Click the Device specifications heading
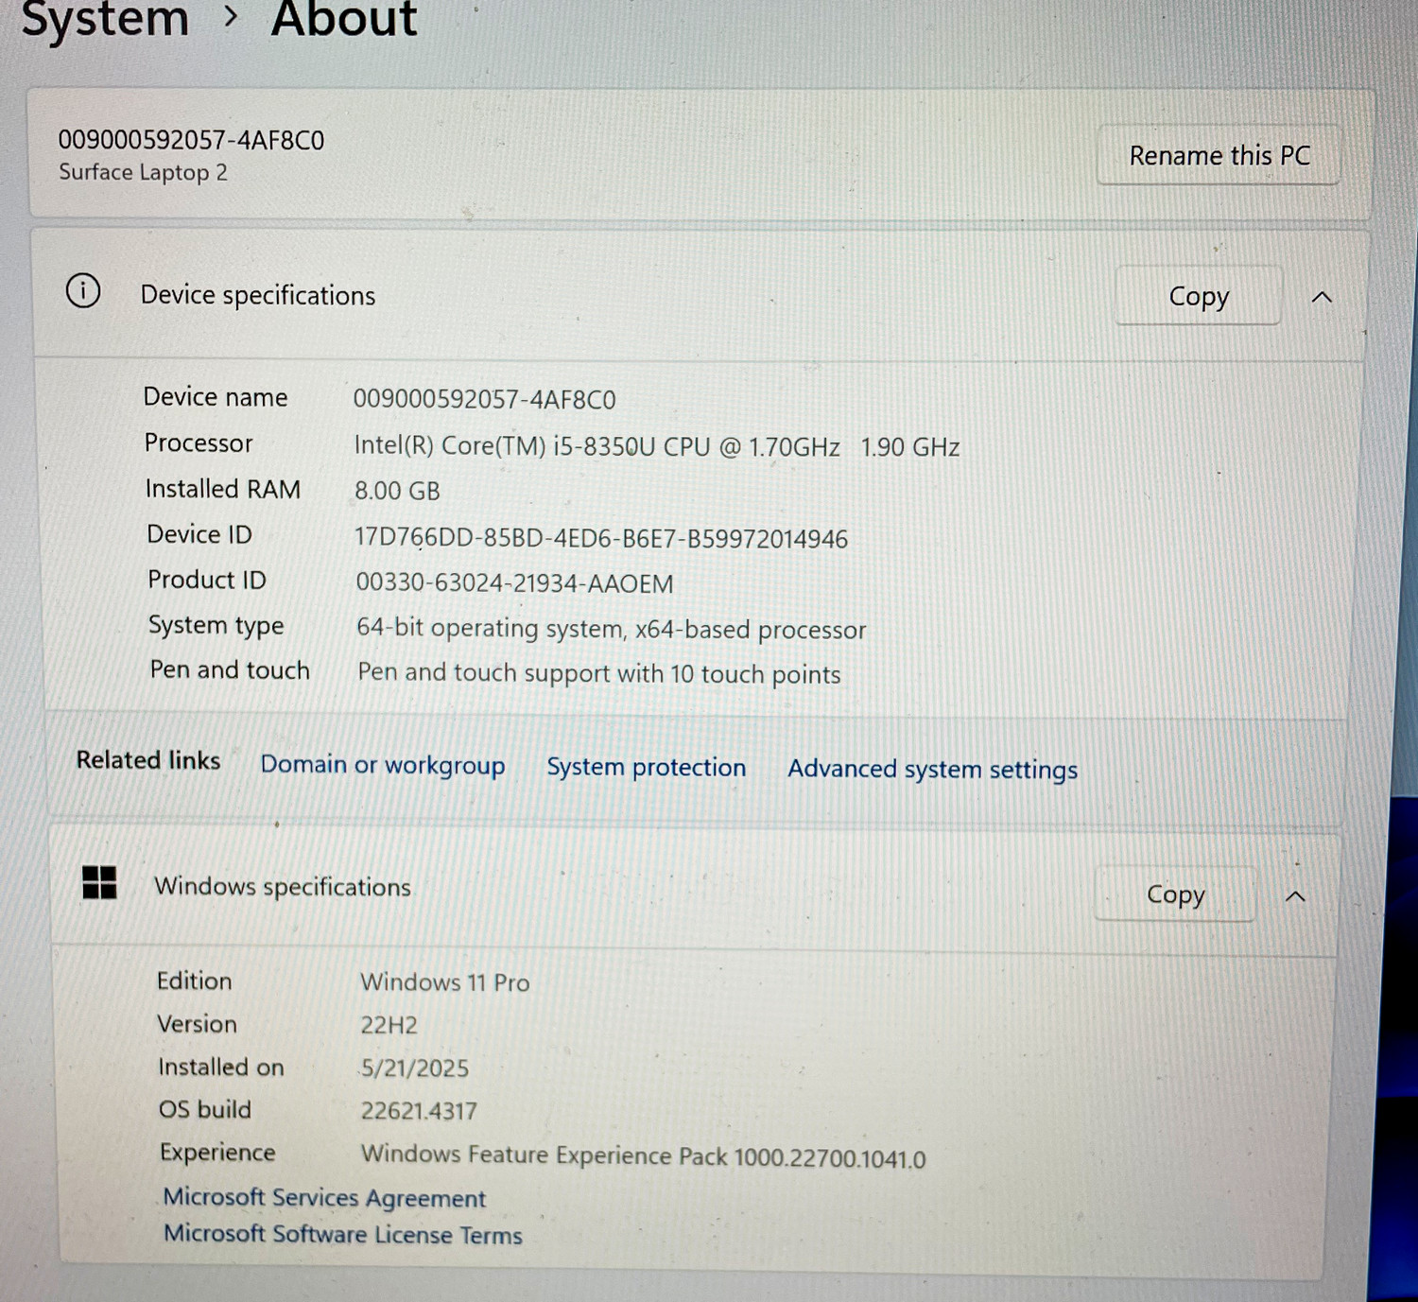Viewport: 1418px width, 1302px height. click(258, 295)
